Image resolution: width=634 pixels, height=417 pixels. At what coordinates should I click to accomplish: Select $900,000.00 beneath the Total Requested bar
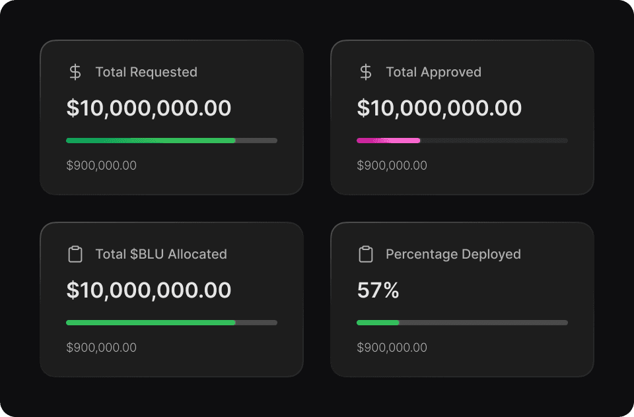[x=102, y=165]
